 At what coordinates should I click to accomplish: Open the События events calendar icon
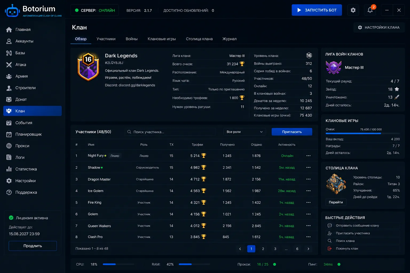[x=9, y=123]
